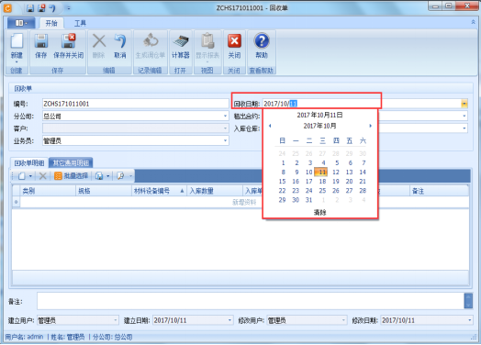Click the 新建 (New) ribbon icon
This screenshot has width=481, height=345.
pos(17,47)
